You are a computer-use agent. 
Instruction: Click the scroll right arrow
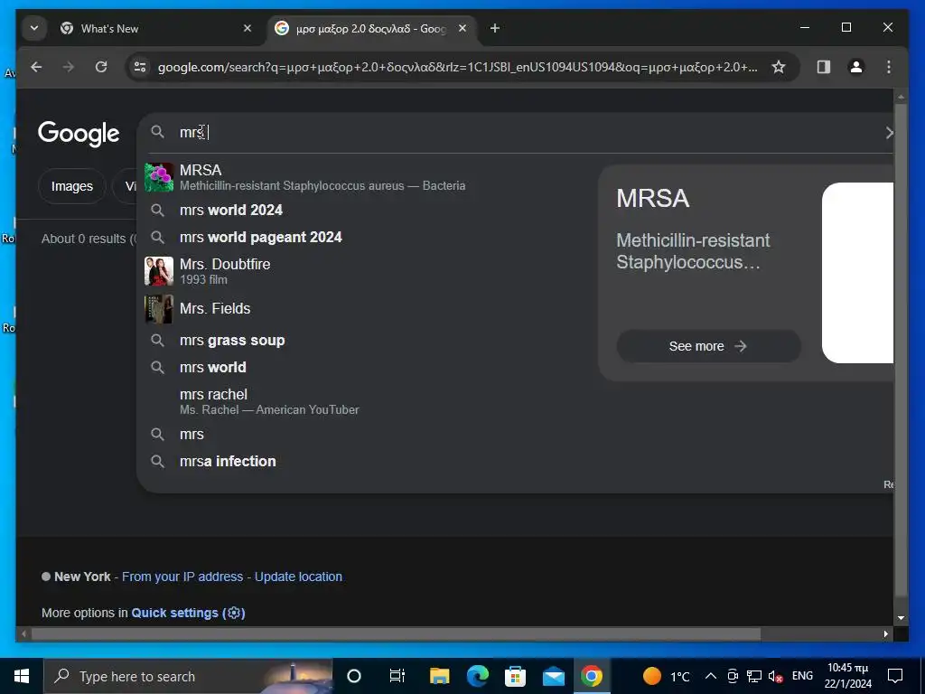pyautogui.click(x=886, y=634)
